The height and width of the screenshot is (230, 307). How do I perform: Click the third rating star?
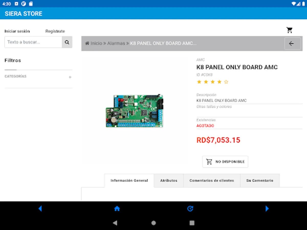tap(213, 82)
